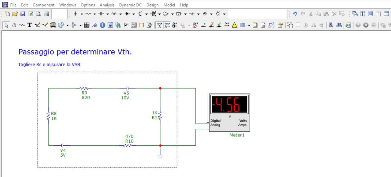391x177 pixels.
Task: Select the op-amp component icon
Action: click(166, 14)
